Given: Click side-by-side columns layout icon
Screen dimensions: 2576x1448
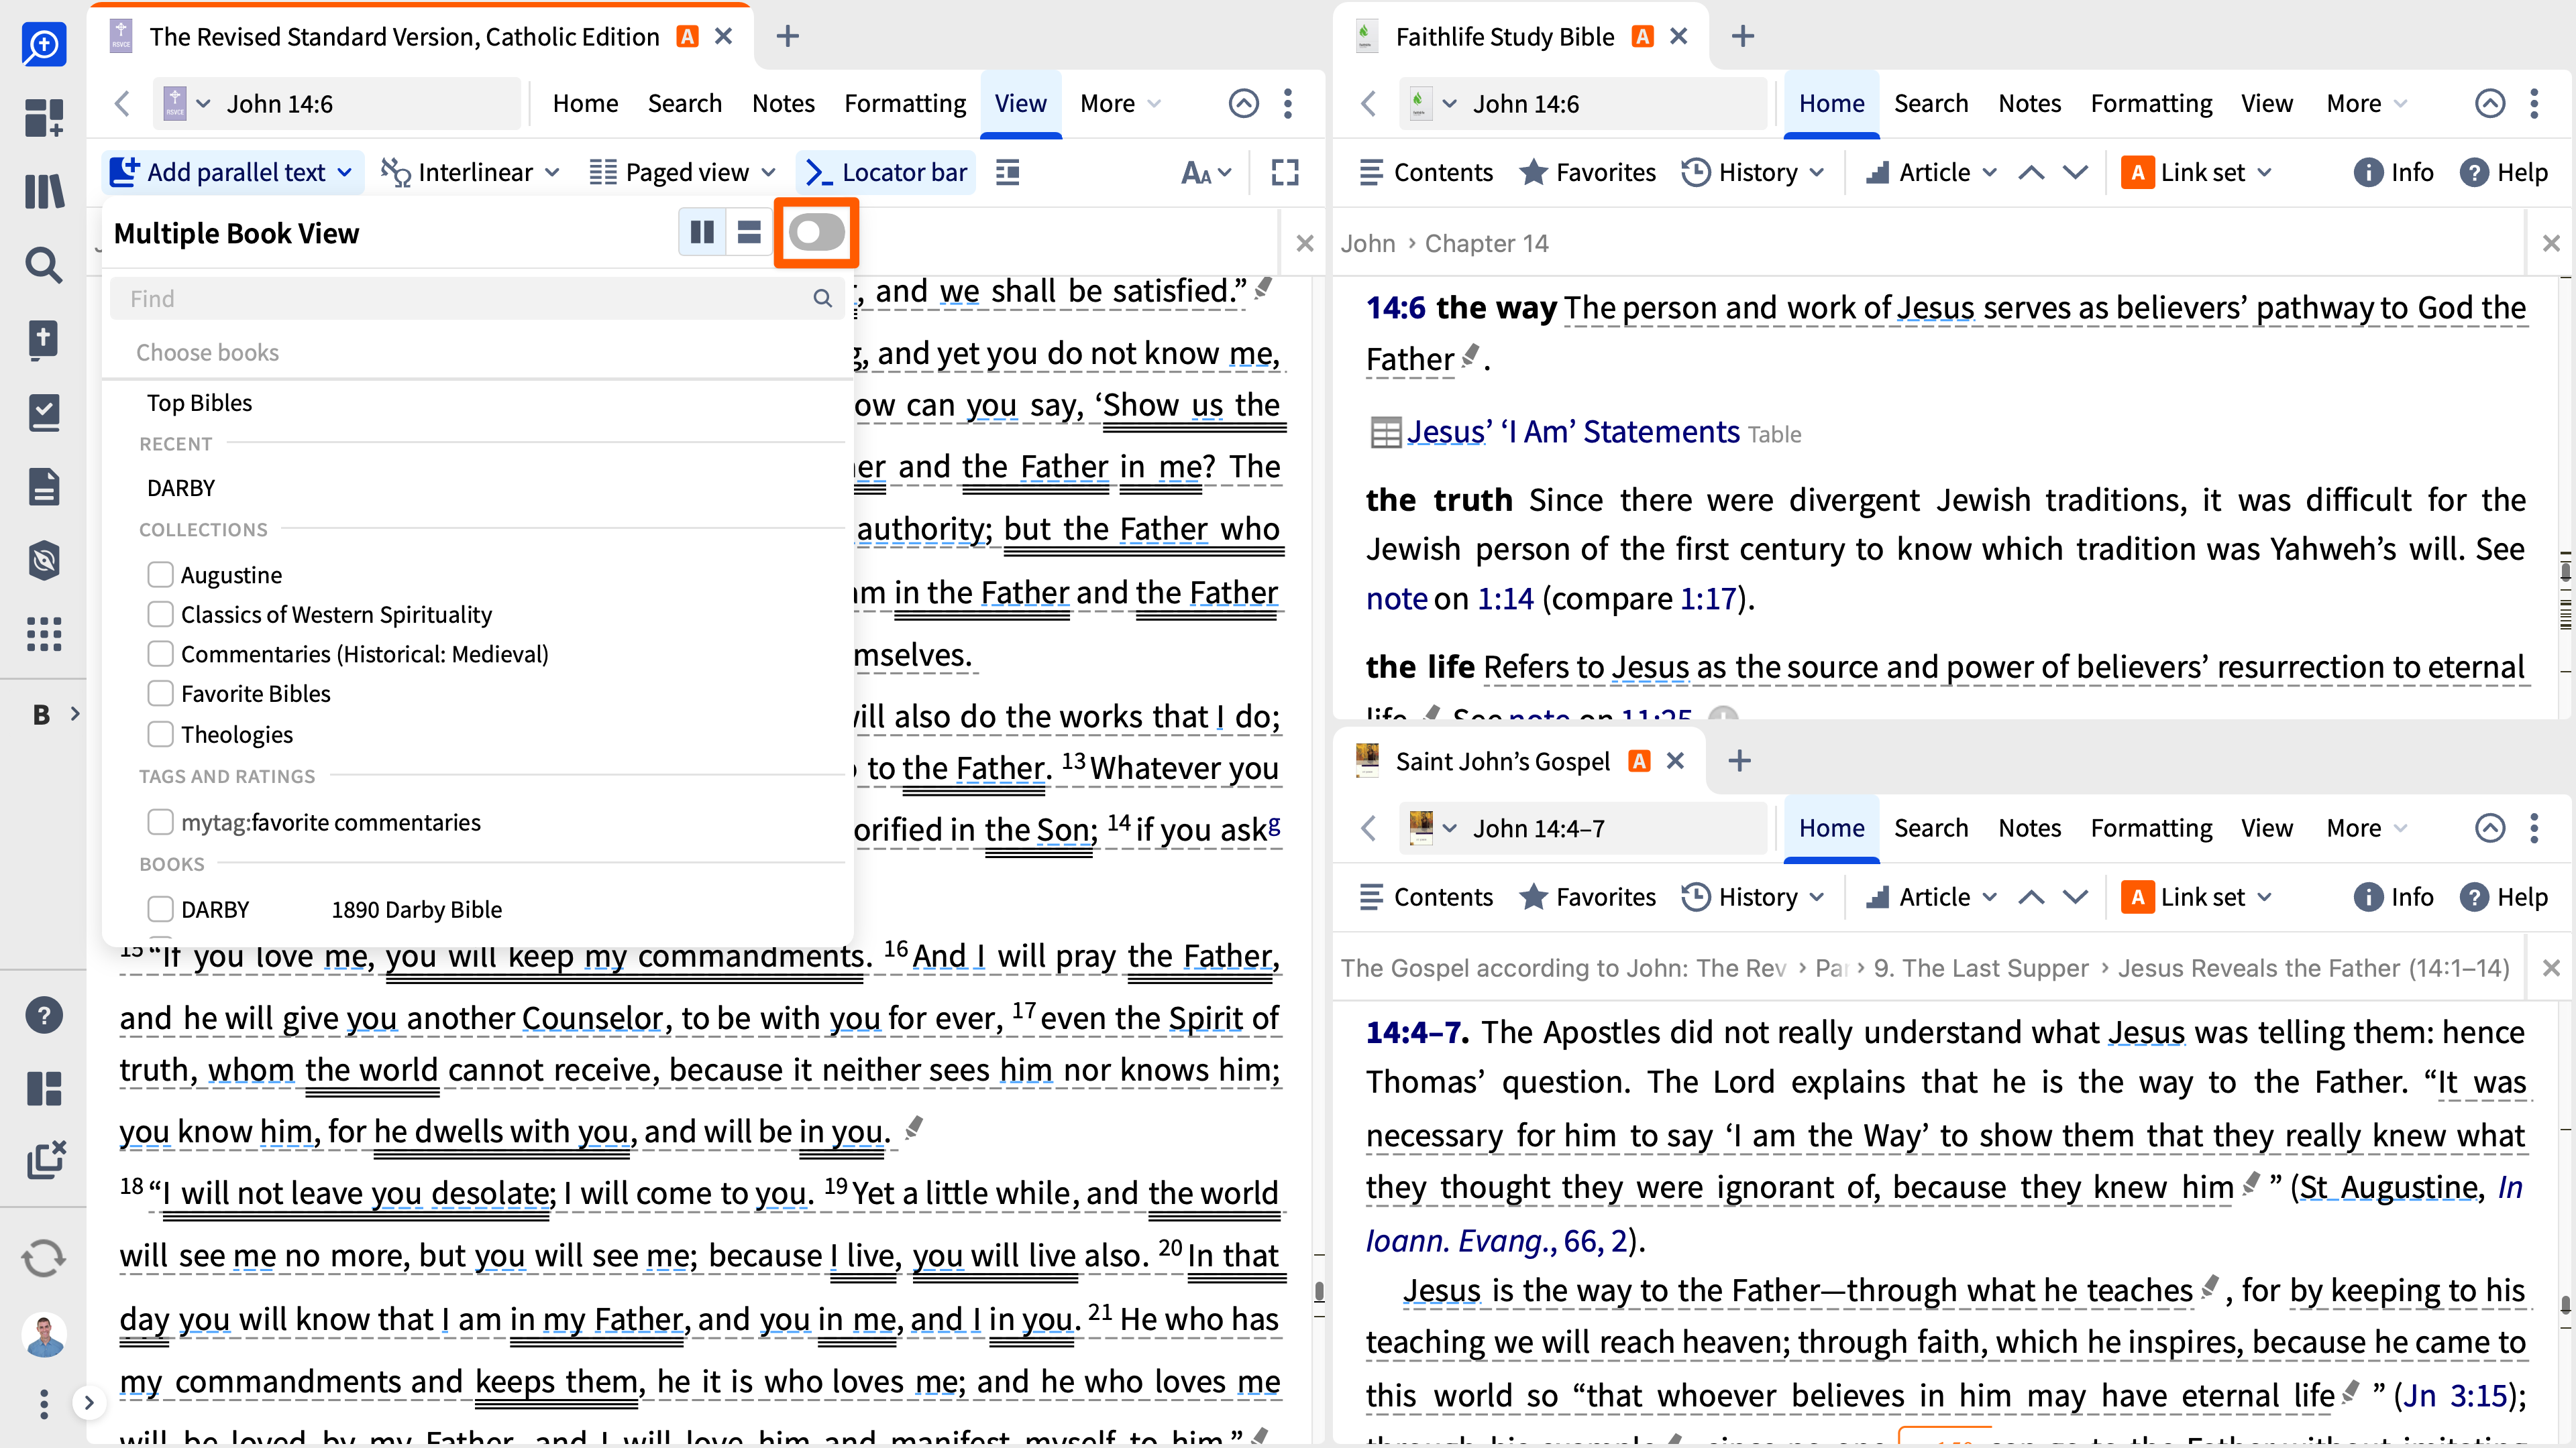Looking at the screenshot, I should point(702,233).
